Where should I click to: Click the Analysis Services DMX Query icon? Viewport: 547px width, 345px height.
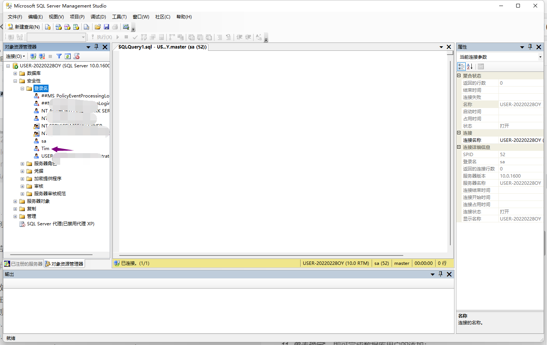click(67, 27)
